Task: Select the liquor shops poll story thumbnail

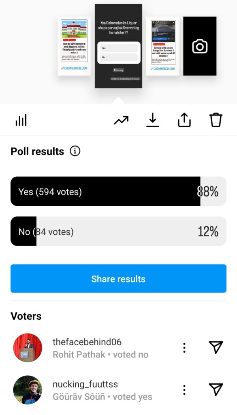Action: coord(118,46)
